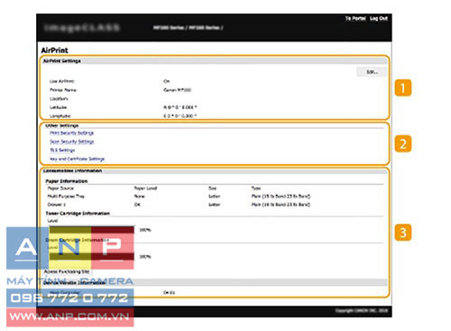Click the Latitude label
This screenshot has width=451, height=331.
[x=58, y=107]
